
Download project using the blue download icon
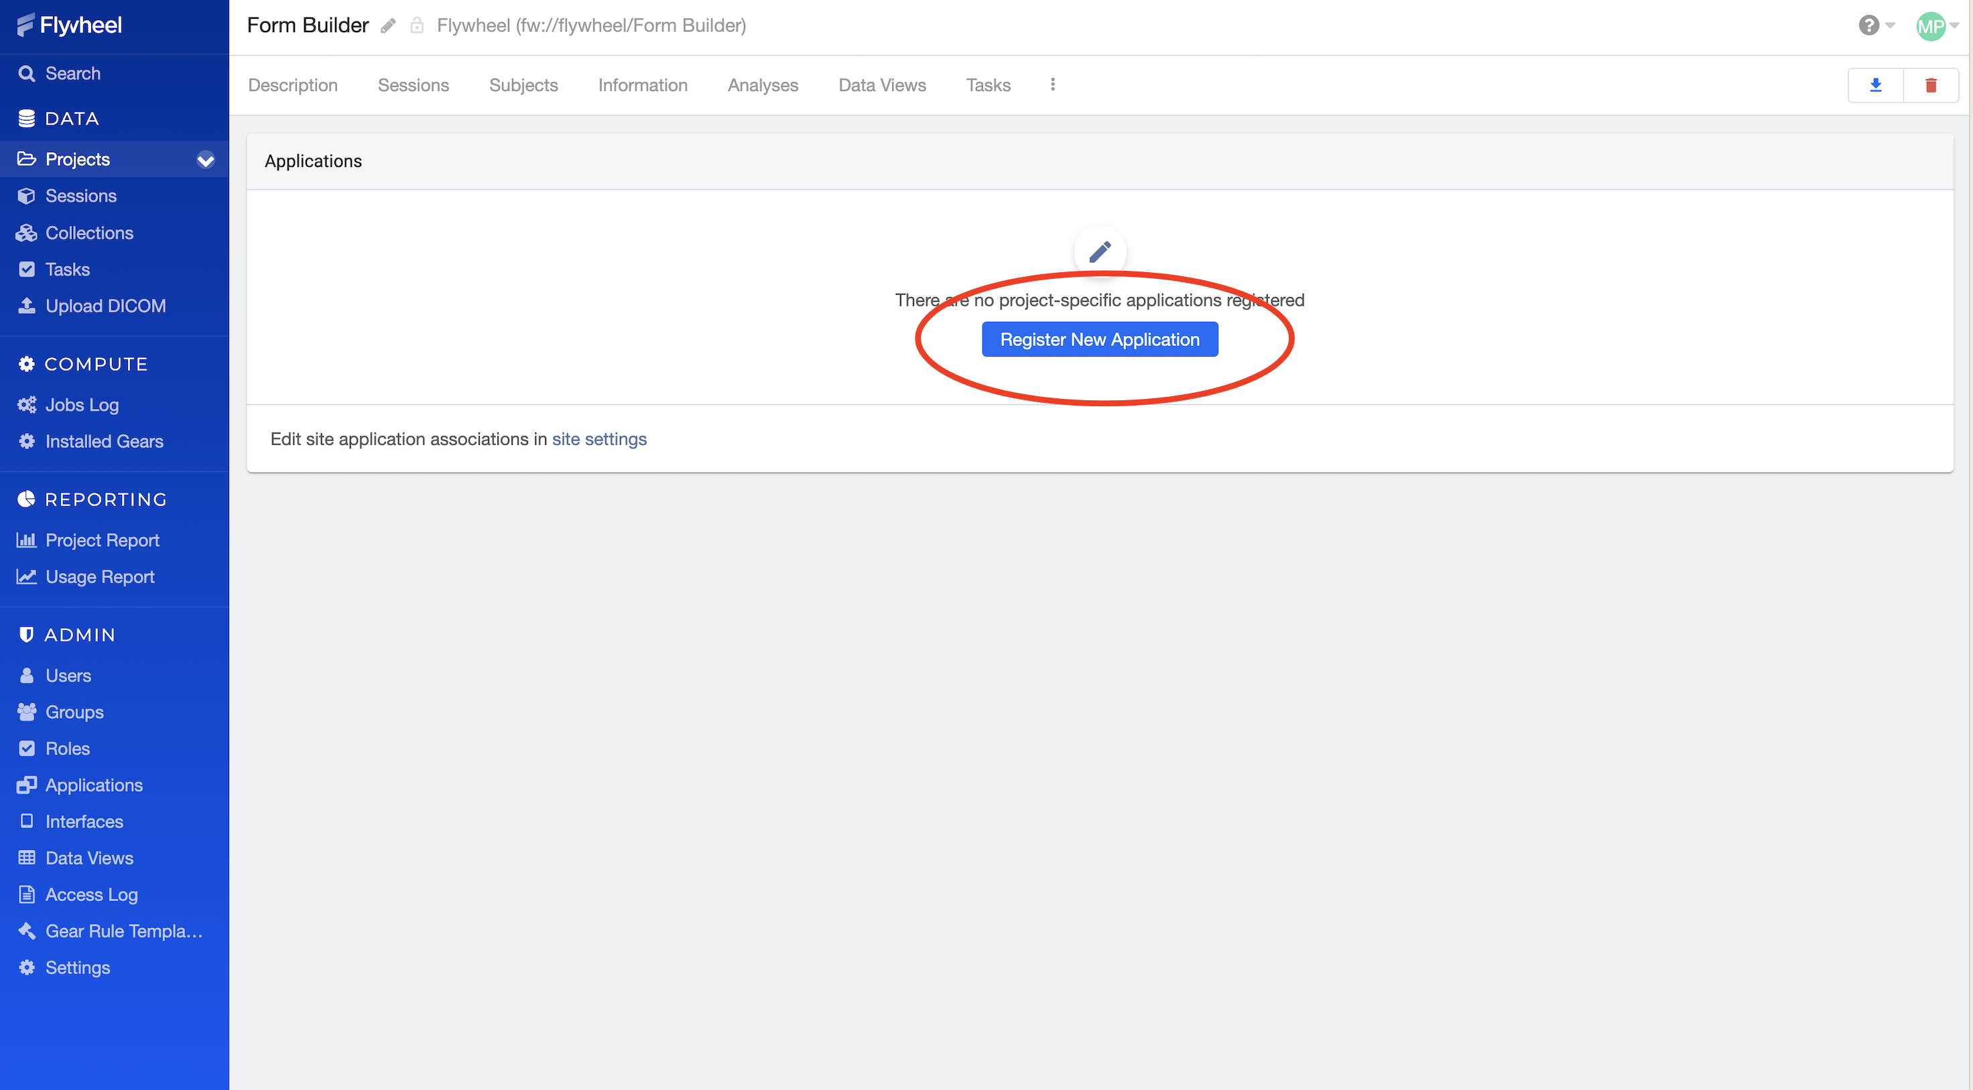click(x=1876, y=85)
